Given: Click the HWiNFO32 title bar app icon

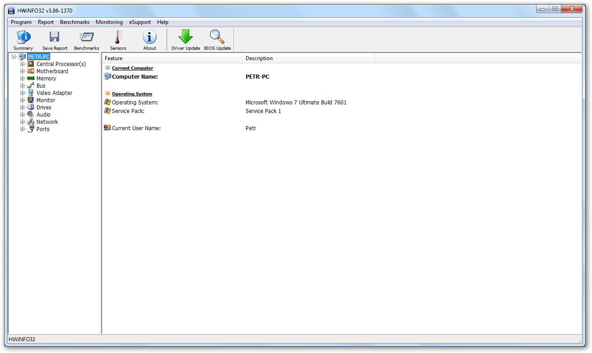Looking at the screenshot, I should (12, 11).
